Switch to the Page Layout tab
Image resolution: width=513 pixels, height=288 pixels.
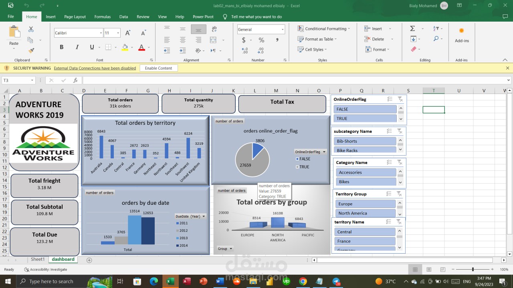75,17
